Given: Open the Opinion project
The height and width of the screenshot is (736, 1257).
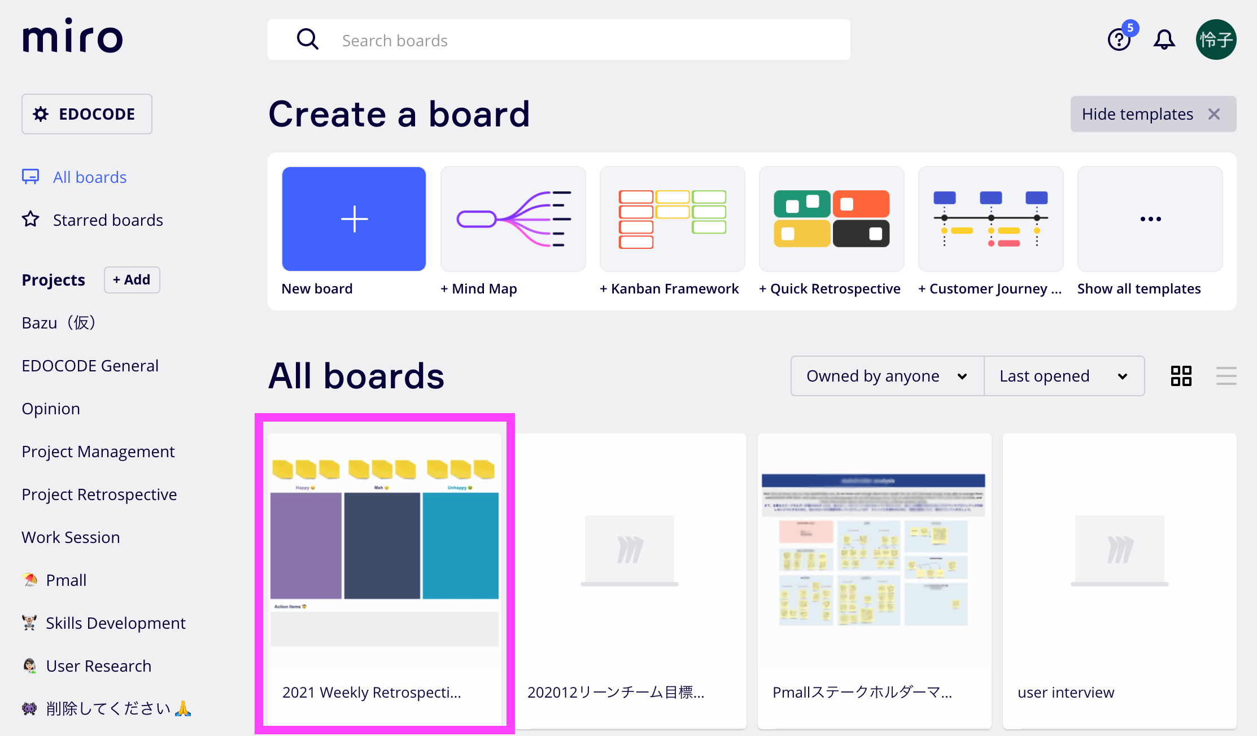Looking at the screenshot, I should click(x=51, y=409).
